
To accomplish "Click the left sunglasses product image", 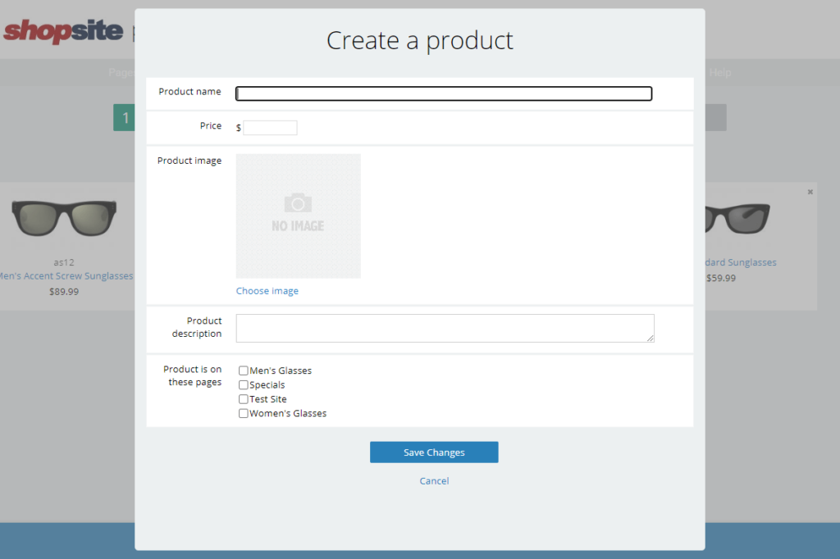I will (64, 218).
